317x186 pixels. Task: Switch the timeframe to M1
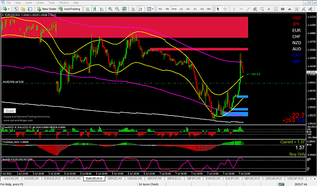[x=160, y=9]
